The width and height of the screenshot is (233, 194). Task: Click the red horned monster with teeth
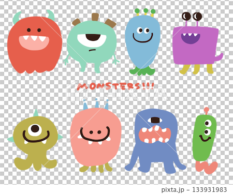(35, 42)
